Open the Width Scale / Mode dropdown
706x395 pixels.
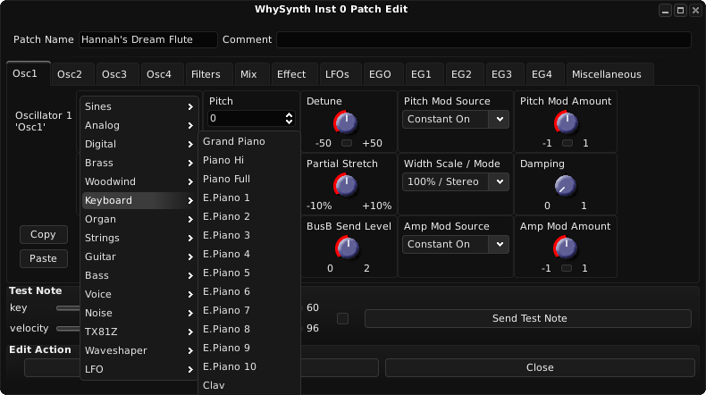point(455,182)
